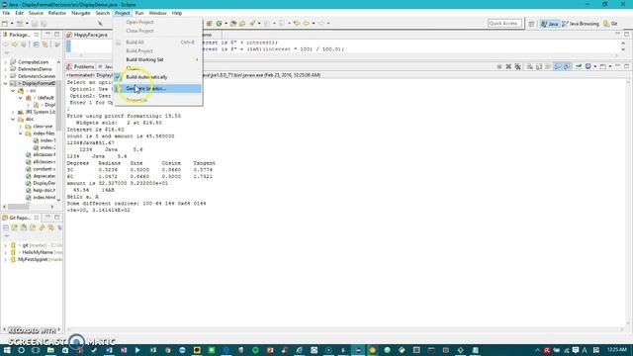Collapse the index-files folder
This screenshot has width=633, height=356.
click(x=21, y=133)
